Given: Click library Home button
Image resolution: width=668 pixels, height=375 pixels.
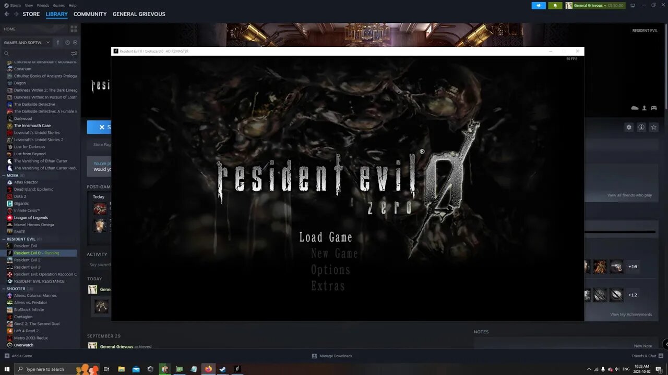Looking at the screenshot, I should point(9,29).
